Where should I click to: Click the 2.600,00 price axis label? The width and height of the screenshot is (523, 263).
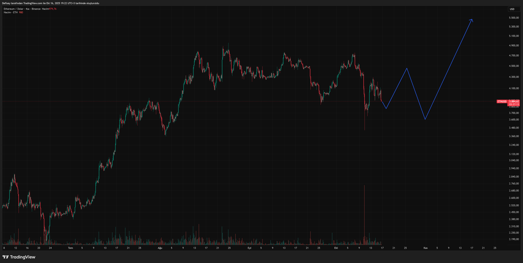click(x=513, y=198)
